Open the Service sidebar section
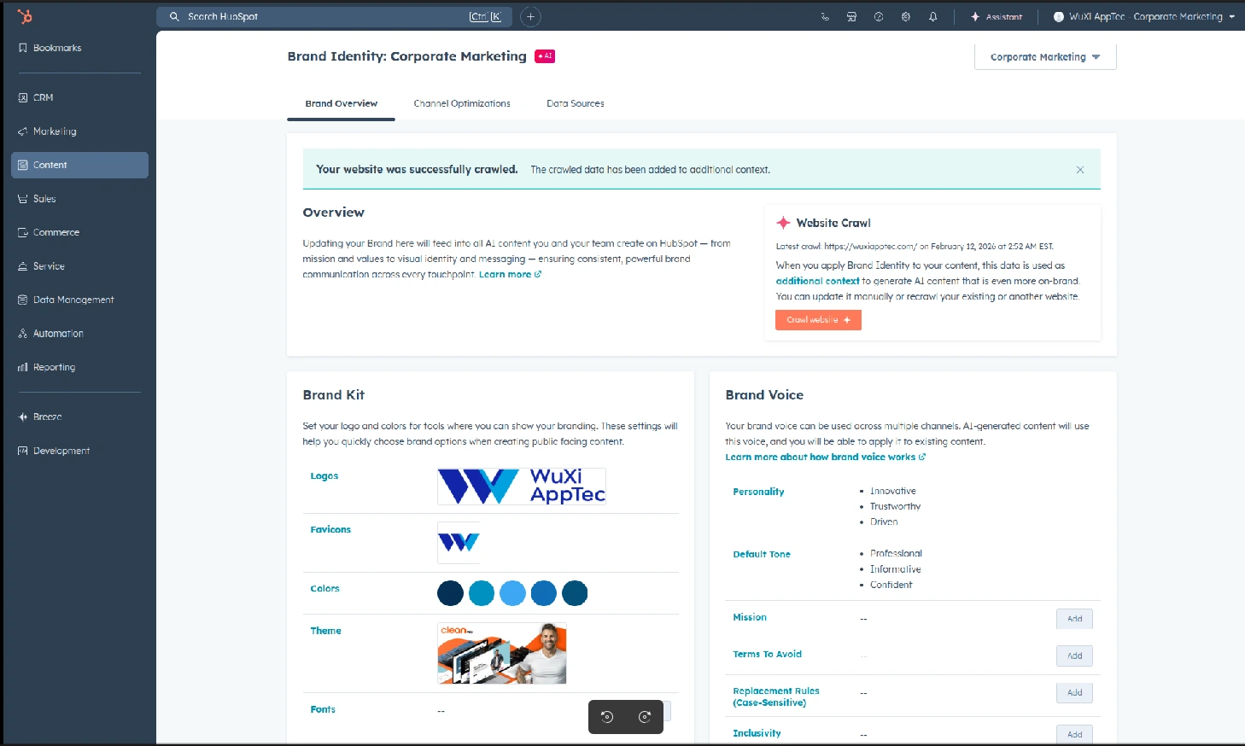Viewport: 1245px width, 746px height. click(x=79, y=266)
